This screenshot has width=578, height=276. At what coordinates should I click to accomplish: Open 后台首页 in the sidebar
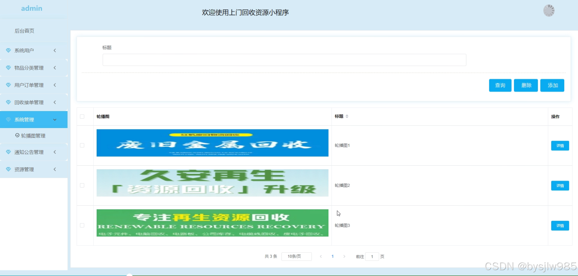(24, 31)
